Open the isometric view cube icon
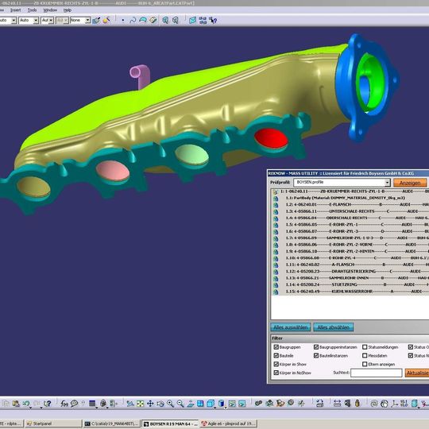The height and width of the screenshot is (429, 429). [211, 404]
